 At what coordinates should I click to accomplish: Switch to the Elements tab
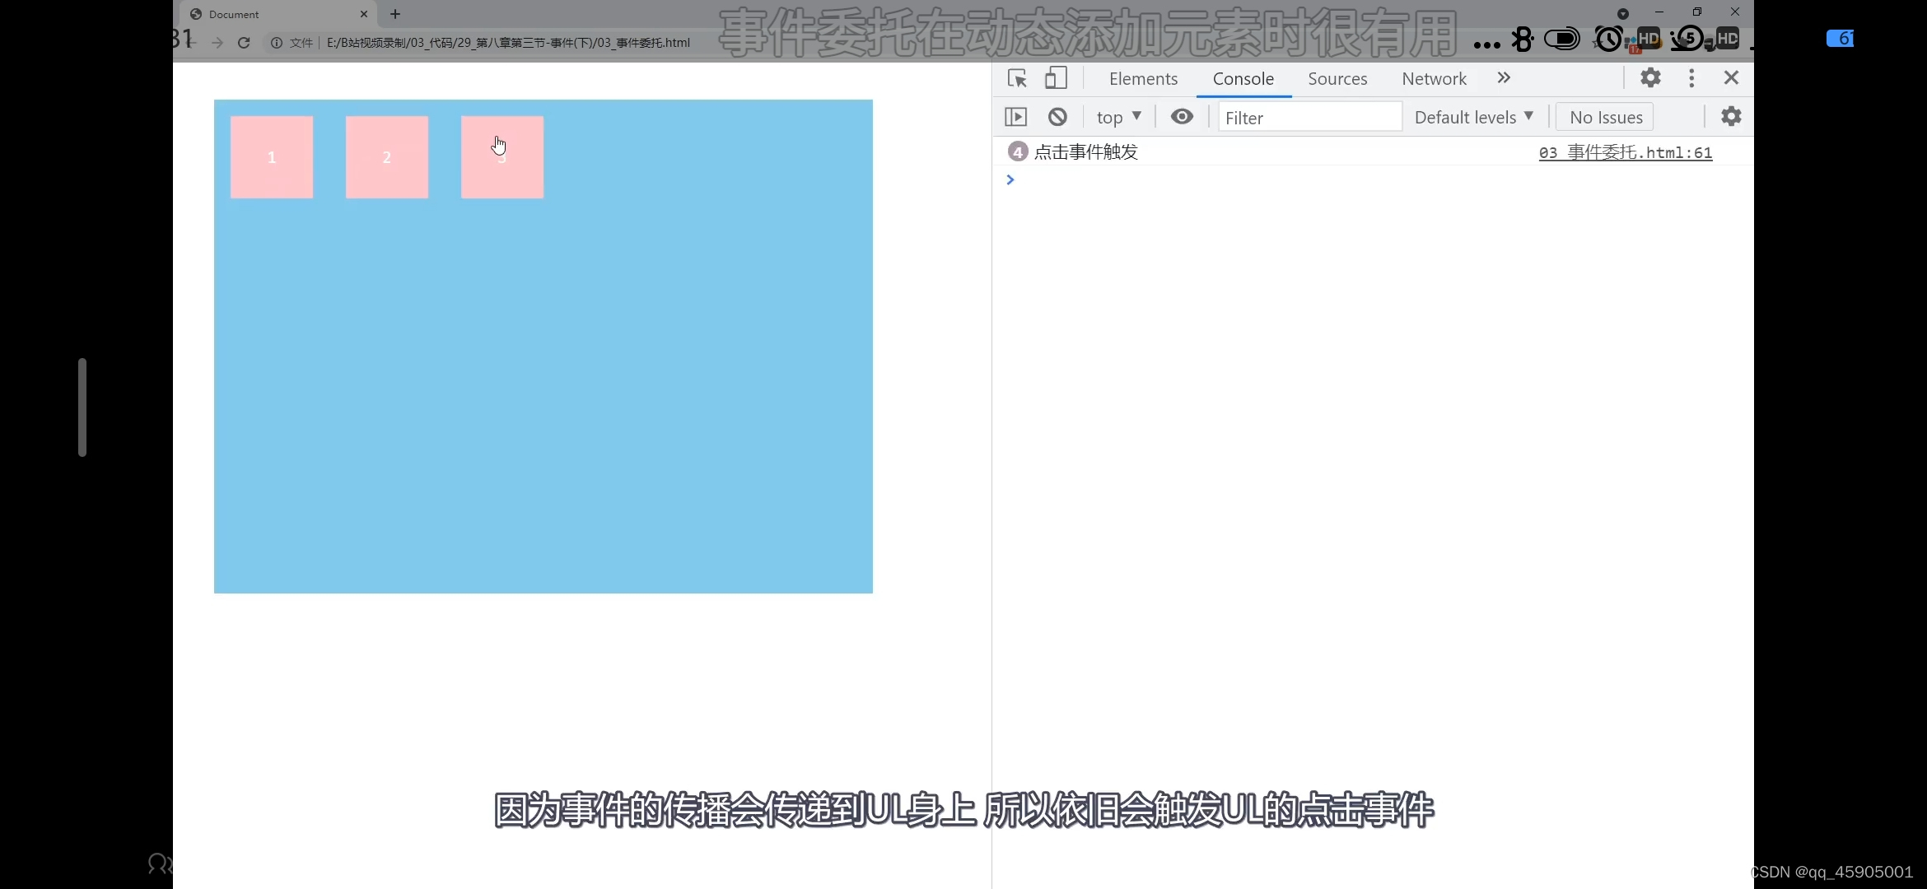tap(1143, 79)
